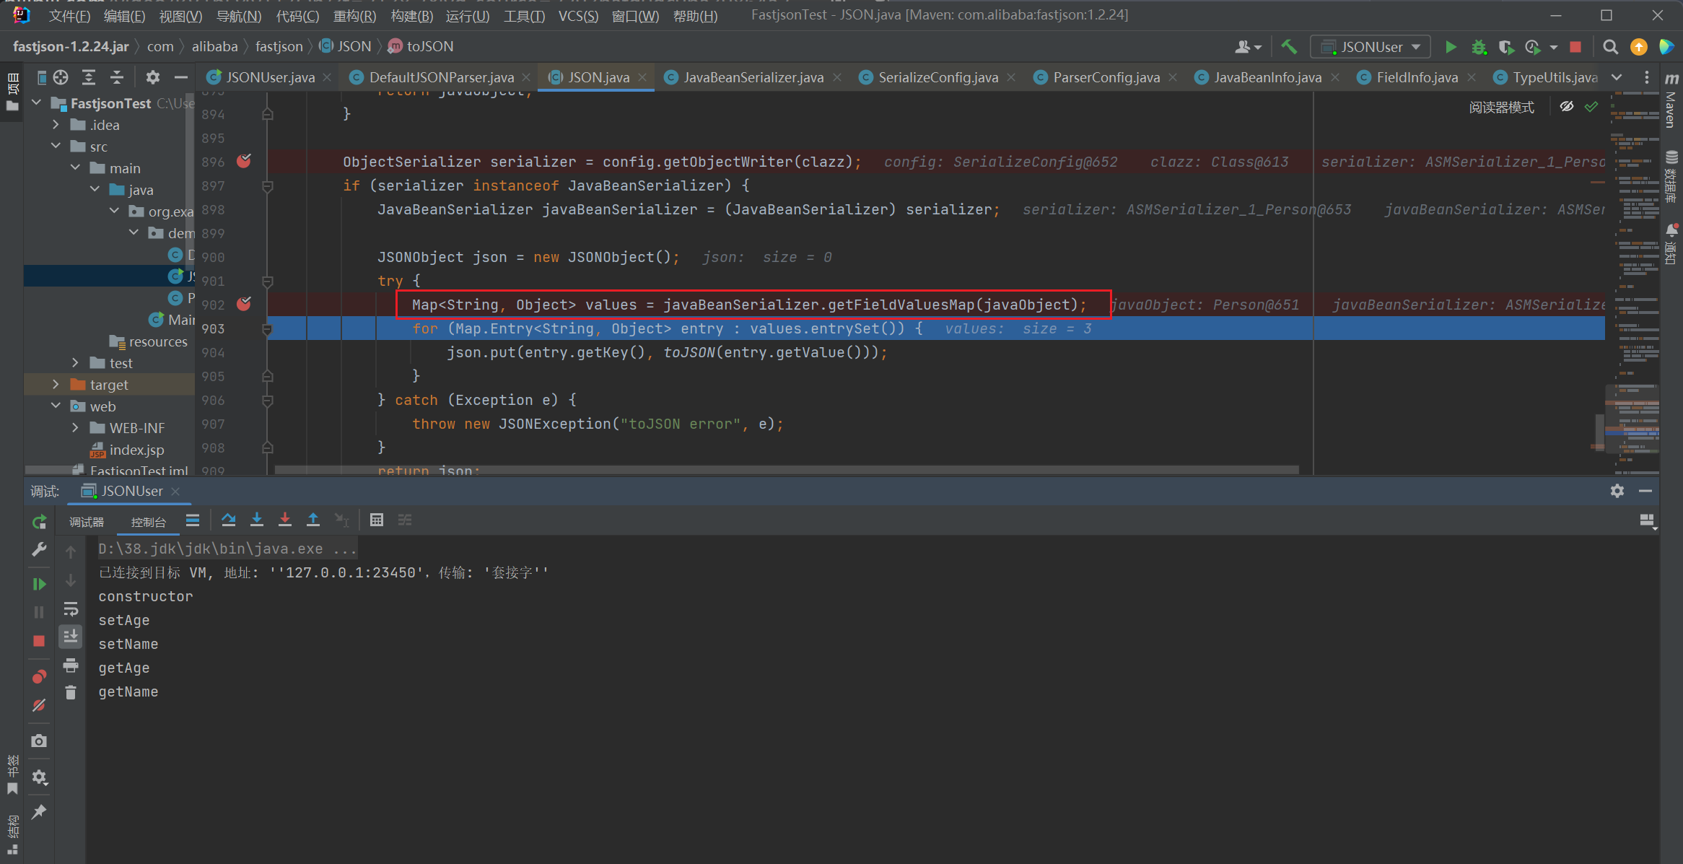1683x864 pixels.
Task: Collapse the web folder node
Action: 56,406
